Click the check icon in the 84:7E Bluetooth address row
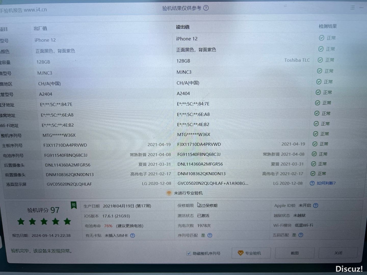The height and width of the screenshot is (275, 367). coord(317,103)
